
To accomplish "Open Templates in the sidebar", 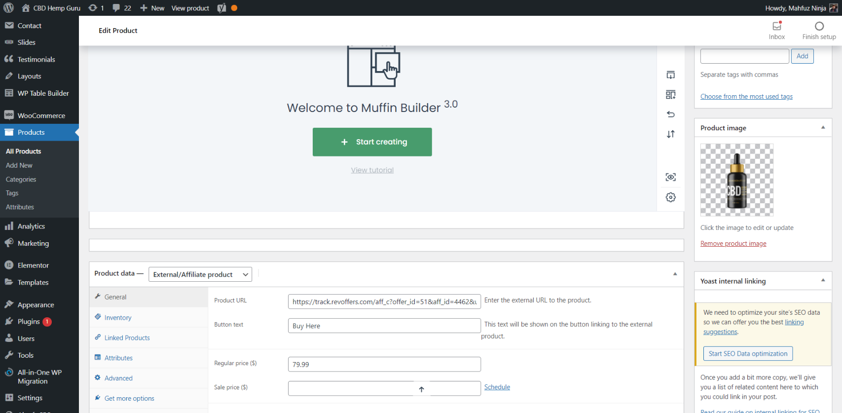I will (39, 282).
